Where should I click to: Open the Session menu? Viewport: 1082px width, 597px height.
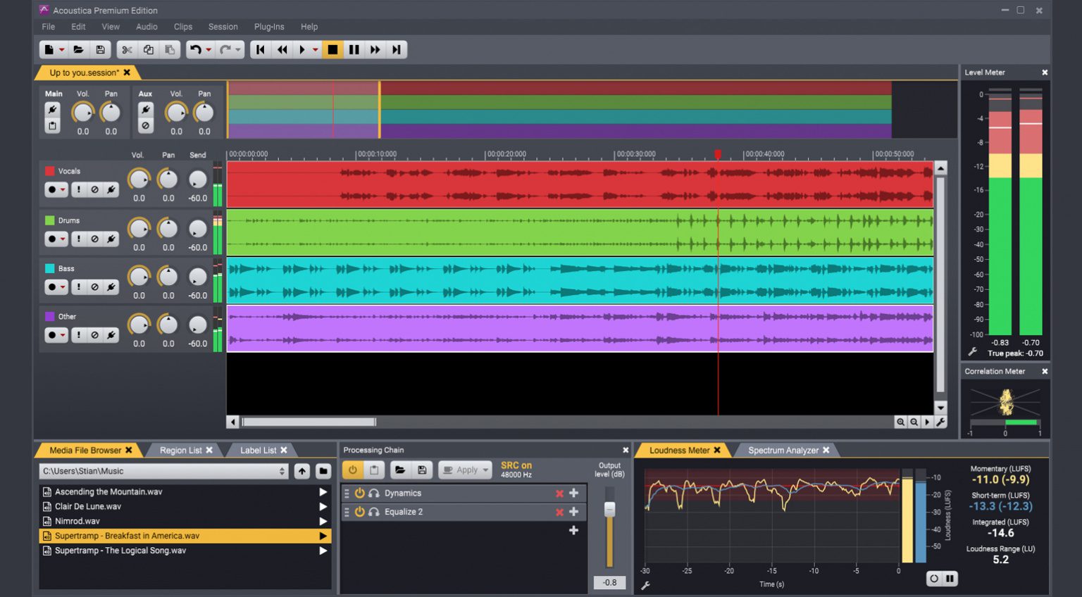(223, 27)
